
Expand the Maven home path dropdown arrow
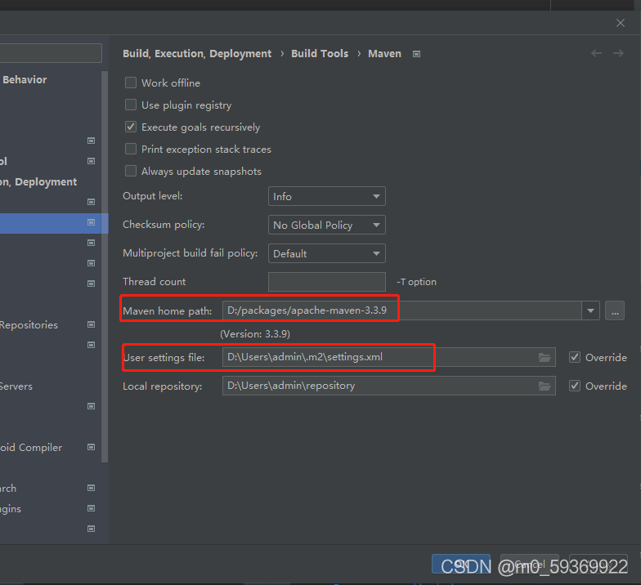coord(590,310)
